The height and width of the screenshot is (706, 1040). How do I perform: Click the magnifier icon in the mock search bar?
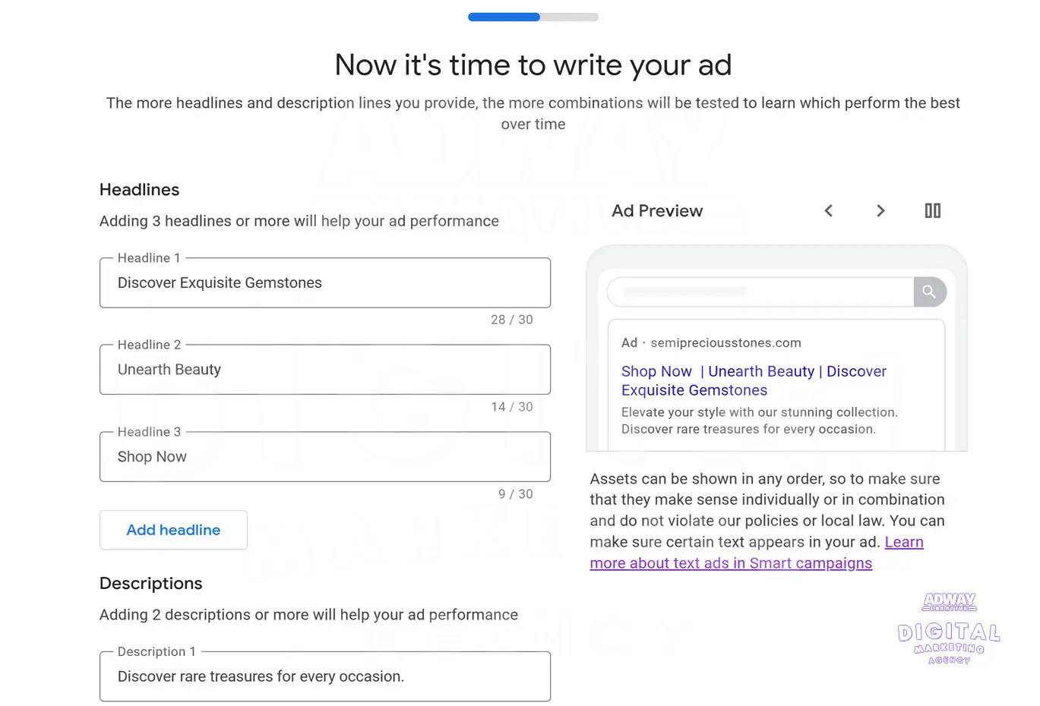[x=928, y=291]
